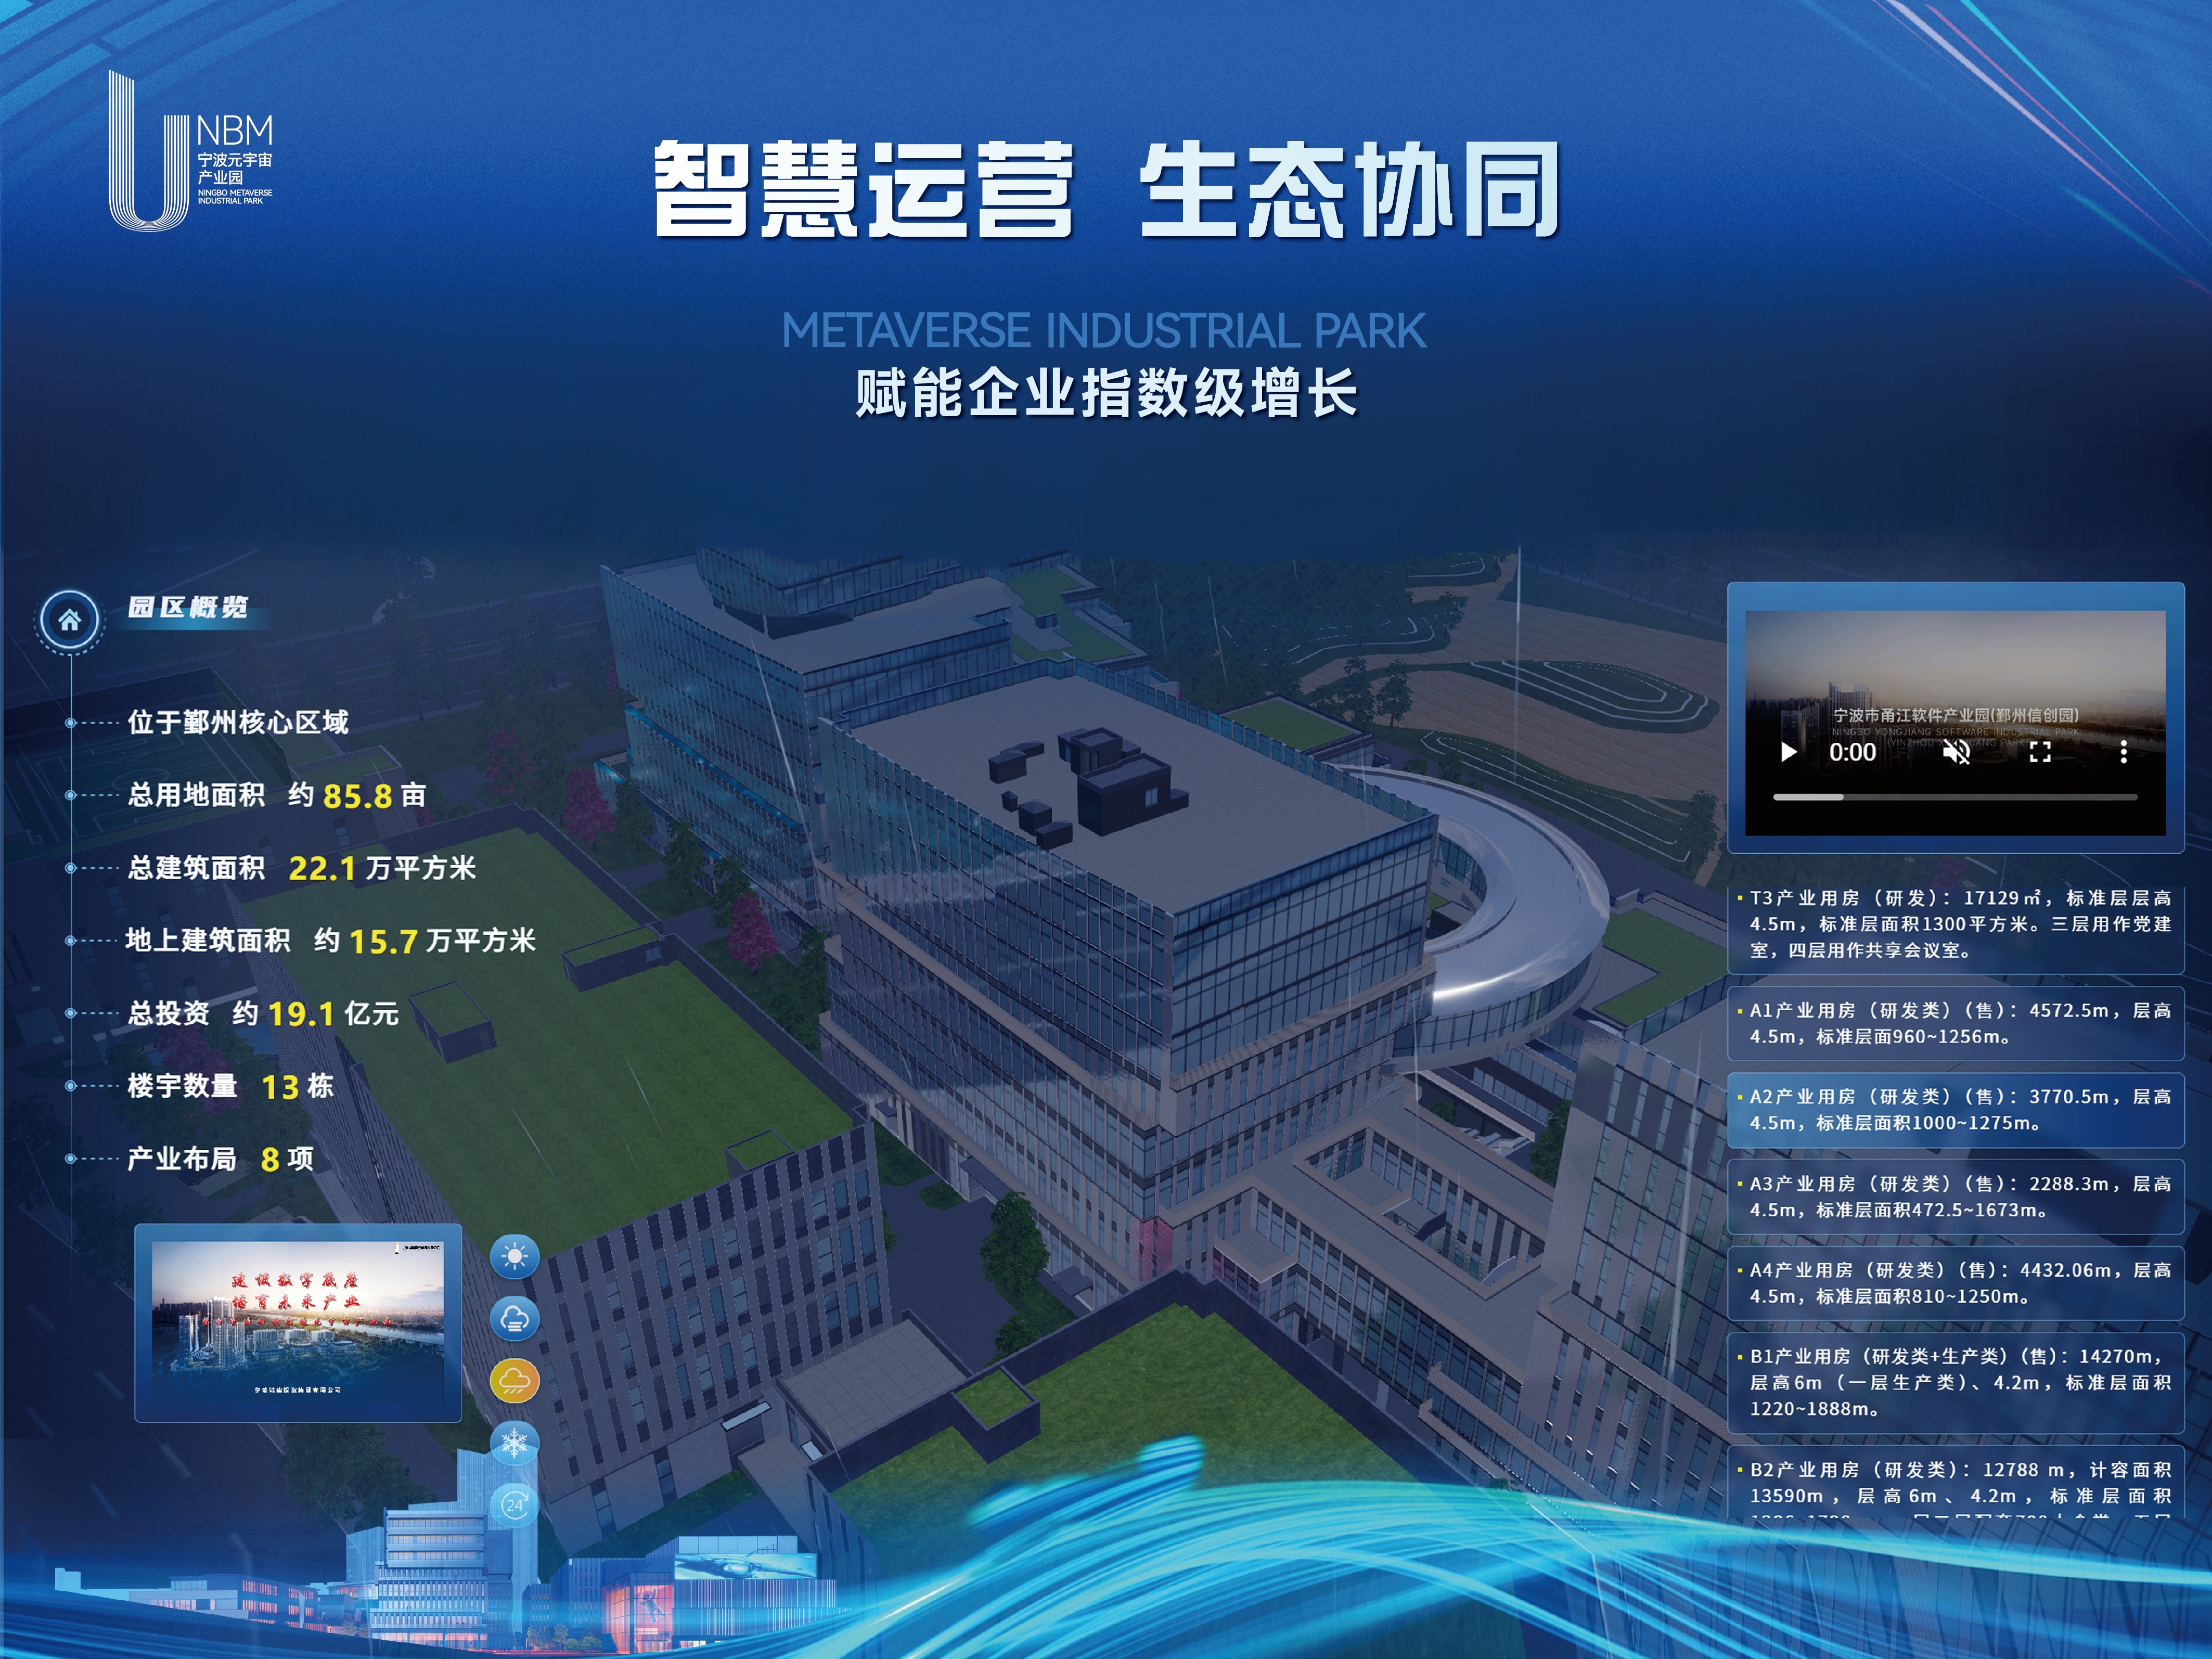The image size is (2212, 1659).
Task: Click the 园区概览 section heading
Action: tap(188, 608)
